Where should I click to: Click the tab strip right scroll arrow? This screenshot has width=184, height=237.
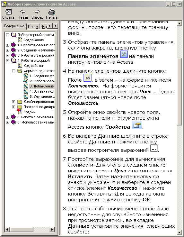56,26
